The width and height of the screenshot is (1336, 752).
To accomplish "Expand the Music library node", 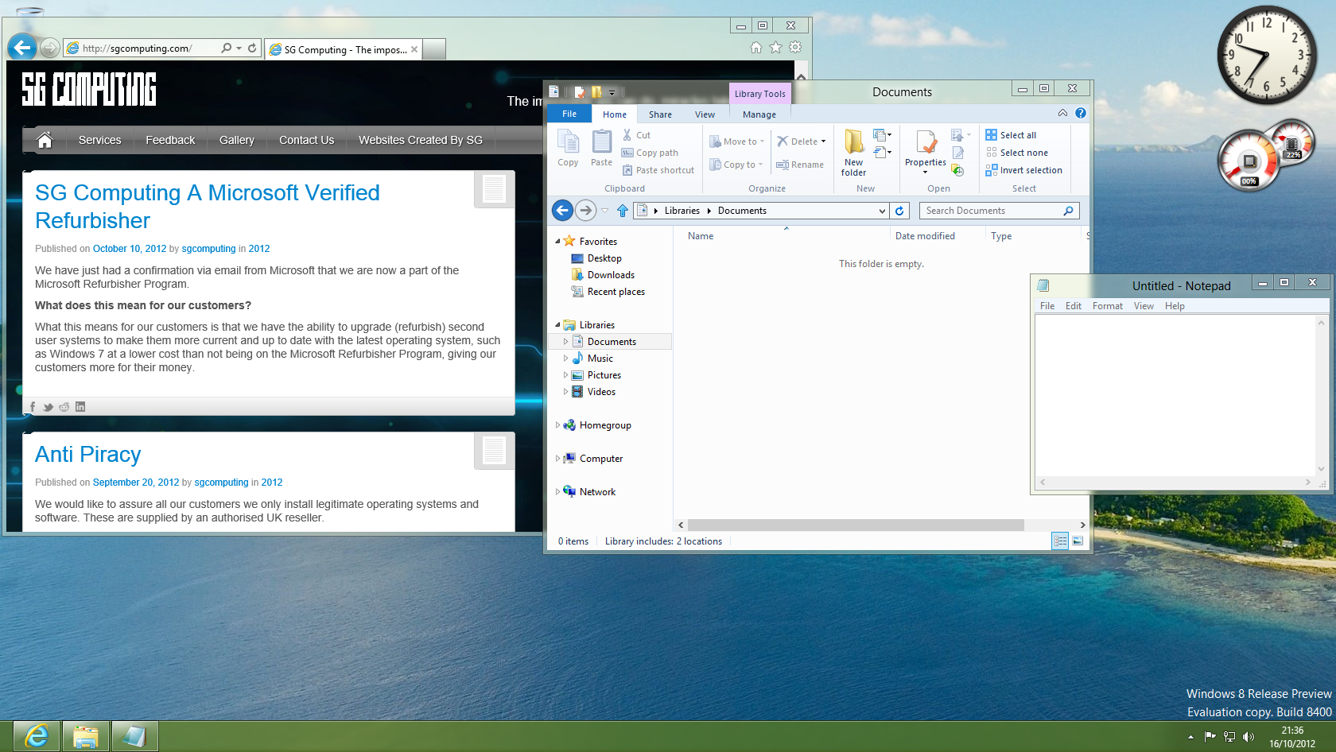I will click(x=566, y=359).
